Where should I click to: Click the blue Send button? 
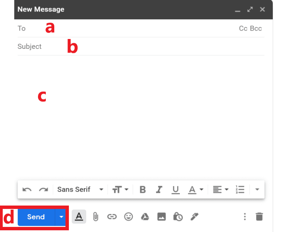(x=36, y=217)
